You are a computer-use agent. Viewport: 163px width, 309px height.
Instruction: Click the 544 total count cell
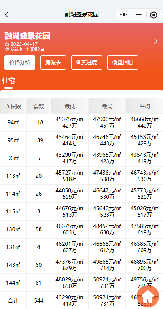click(38, 301)
